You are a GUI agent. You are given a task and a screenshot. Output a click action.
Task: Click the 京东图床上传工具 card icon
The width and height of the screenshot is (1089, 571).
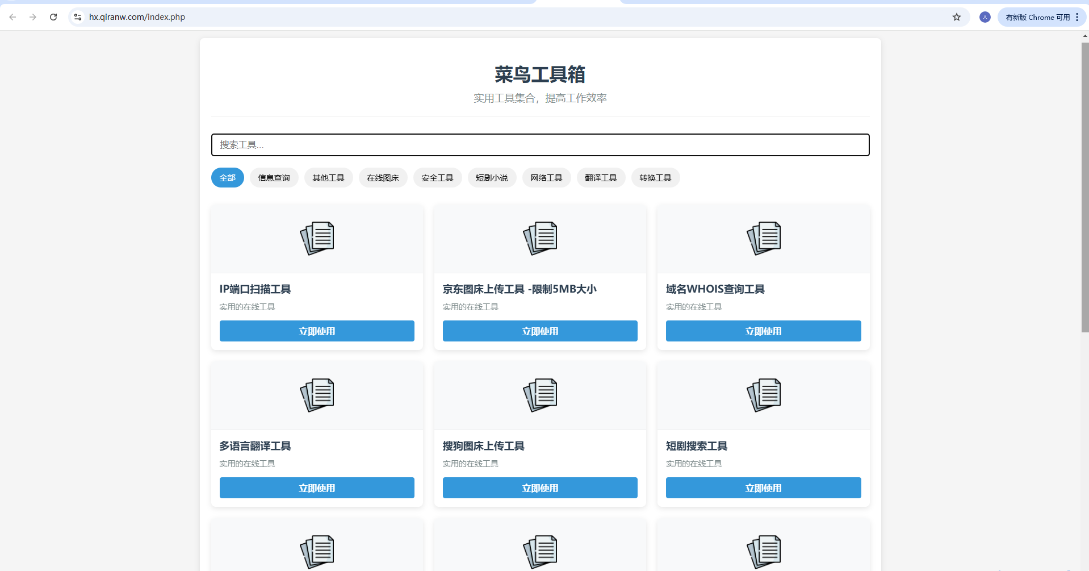click(x=539, y=238)
